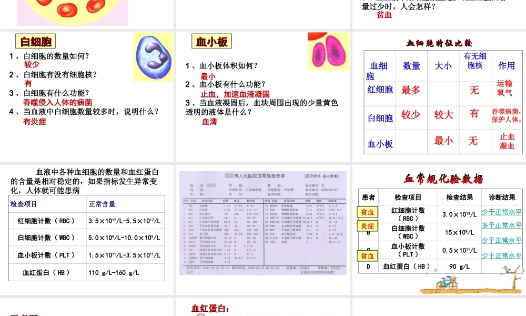The height and width of the screenshot is (316, 526).
Task: Click the result 15×10⁹/L
Action: 459,232
